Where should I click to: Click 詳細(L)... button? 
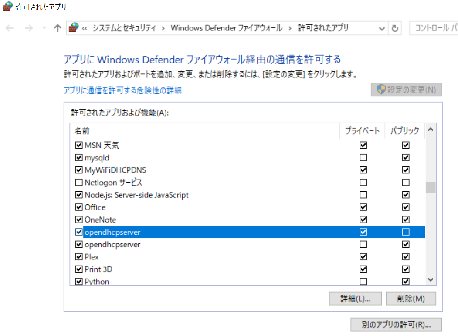click(x=355, y=299)
